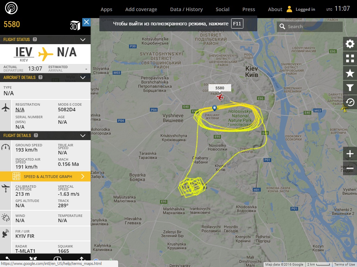
Task: Open bookmarks star icon
Action: pyautogui.click(x=350, y=73)
